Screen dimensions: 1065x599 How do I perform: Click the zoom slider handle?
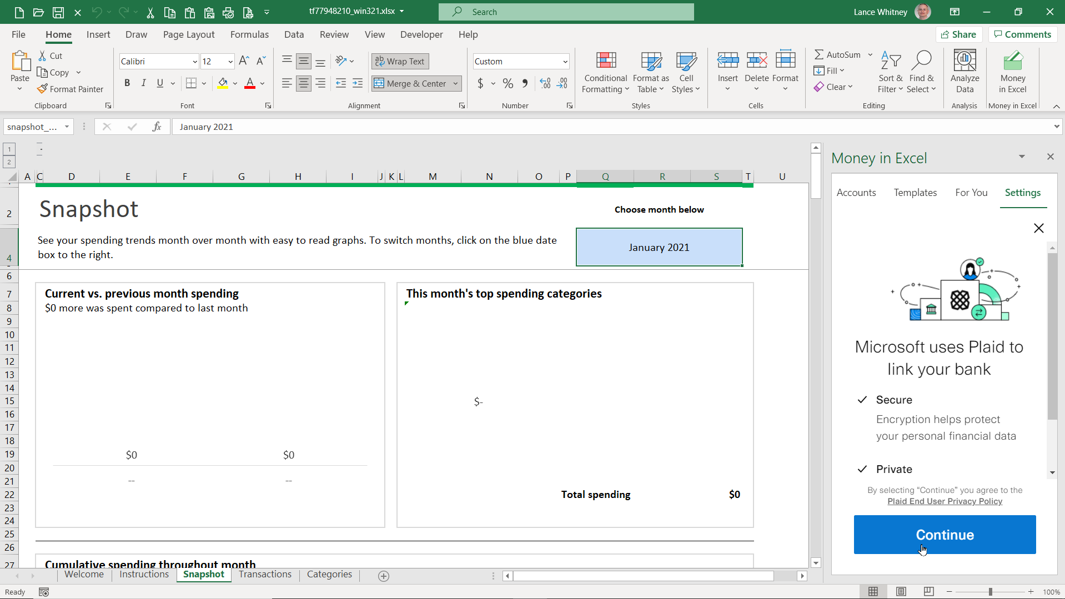tap(990, 592)
